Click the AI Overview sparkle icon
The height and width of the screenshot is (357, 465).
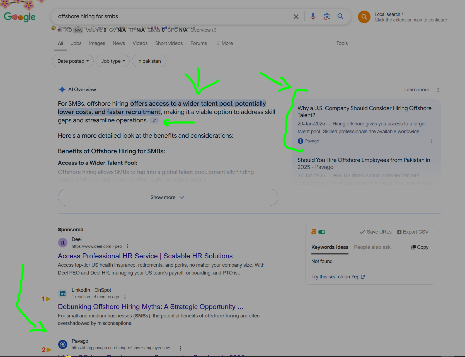(62, 89)
